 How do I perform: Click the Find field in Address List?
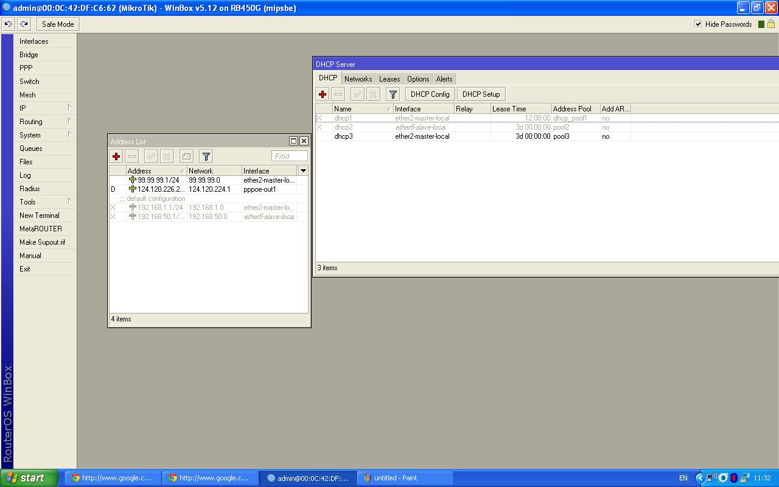click(x=289, y=156)
